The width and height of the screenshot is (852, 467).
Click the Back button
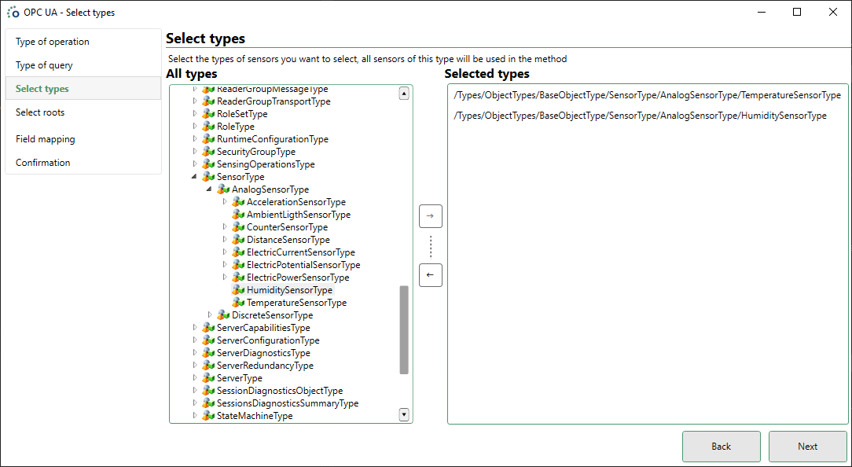[x=721, y=446]
